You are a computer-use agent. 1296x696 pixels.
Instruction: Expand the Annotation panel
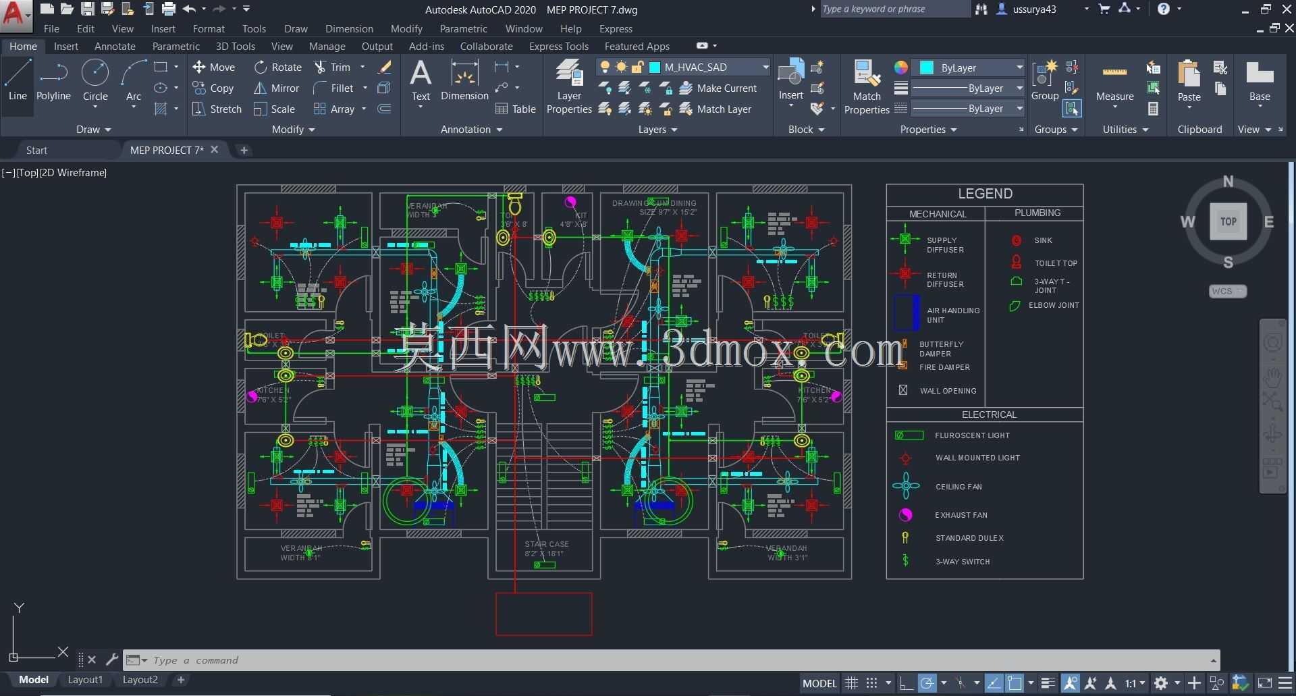tap(471, 129)
